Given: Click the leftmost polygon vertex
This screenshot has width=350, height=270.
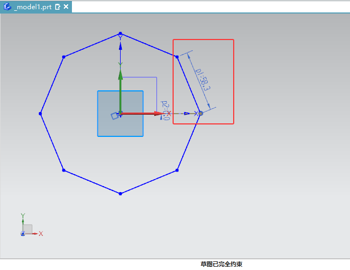Looking at the screenshot, I should click(41, 114).
